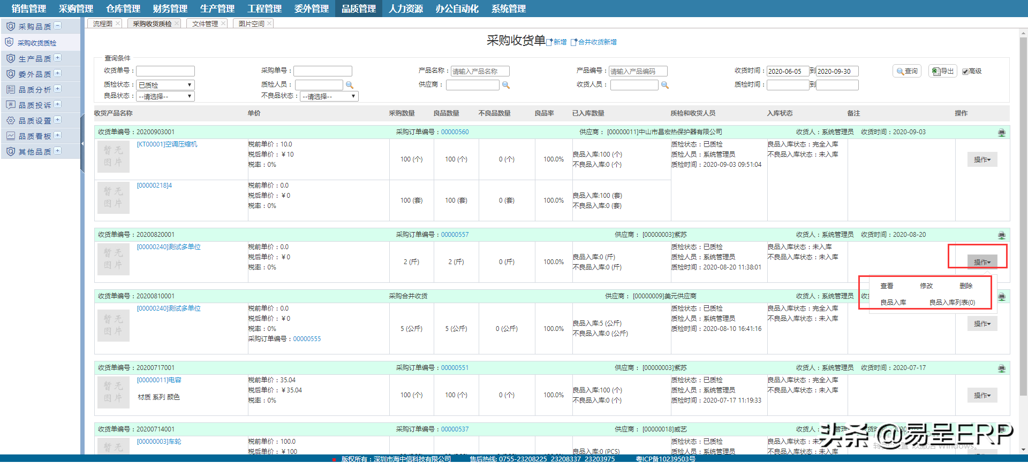The height and width of the screenshot is (463, 1028).
Task: Open the 仓库管理 top menu
Action: (123, 9)
